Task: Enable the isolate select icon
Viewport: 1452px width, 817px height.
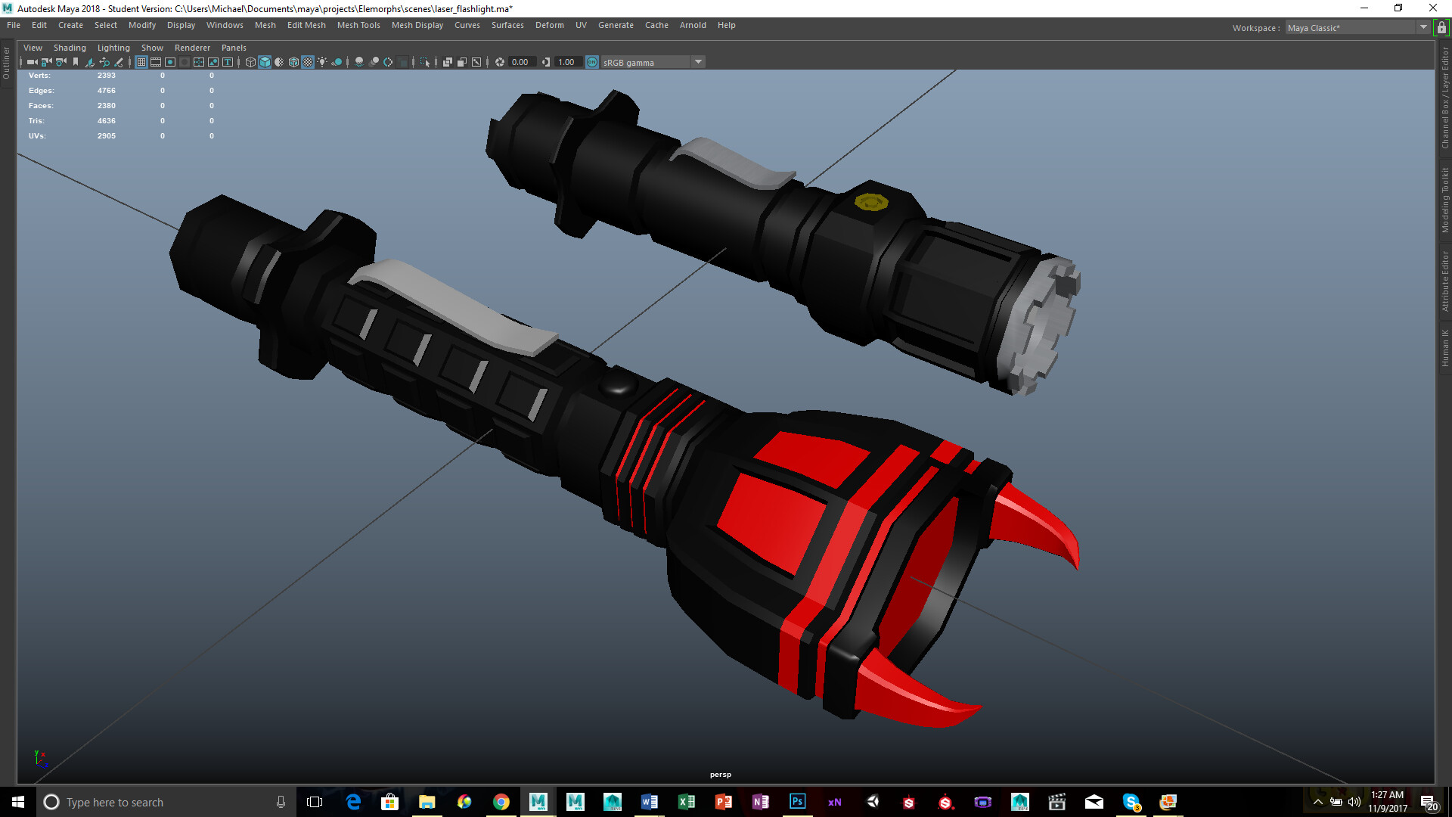Action: (x=426, y=62)
